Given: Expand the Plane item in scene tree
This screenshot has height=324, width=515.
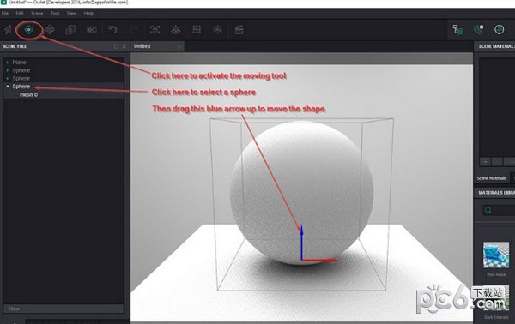Looking at the screenshot, I should (8, 62).
